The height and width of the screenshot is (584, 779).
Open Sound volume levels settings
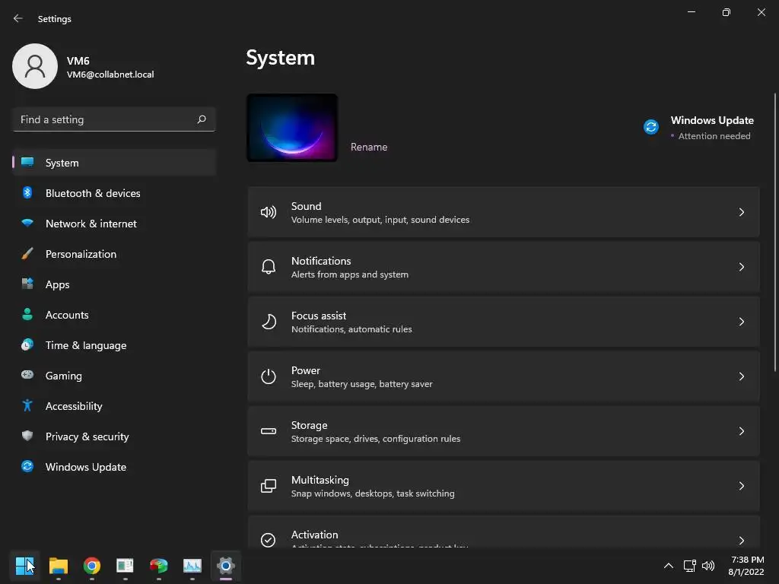tap(504, 213)
